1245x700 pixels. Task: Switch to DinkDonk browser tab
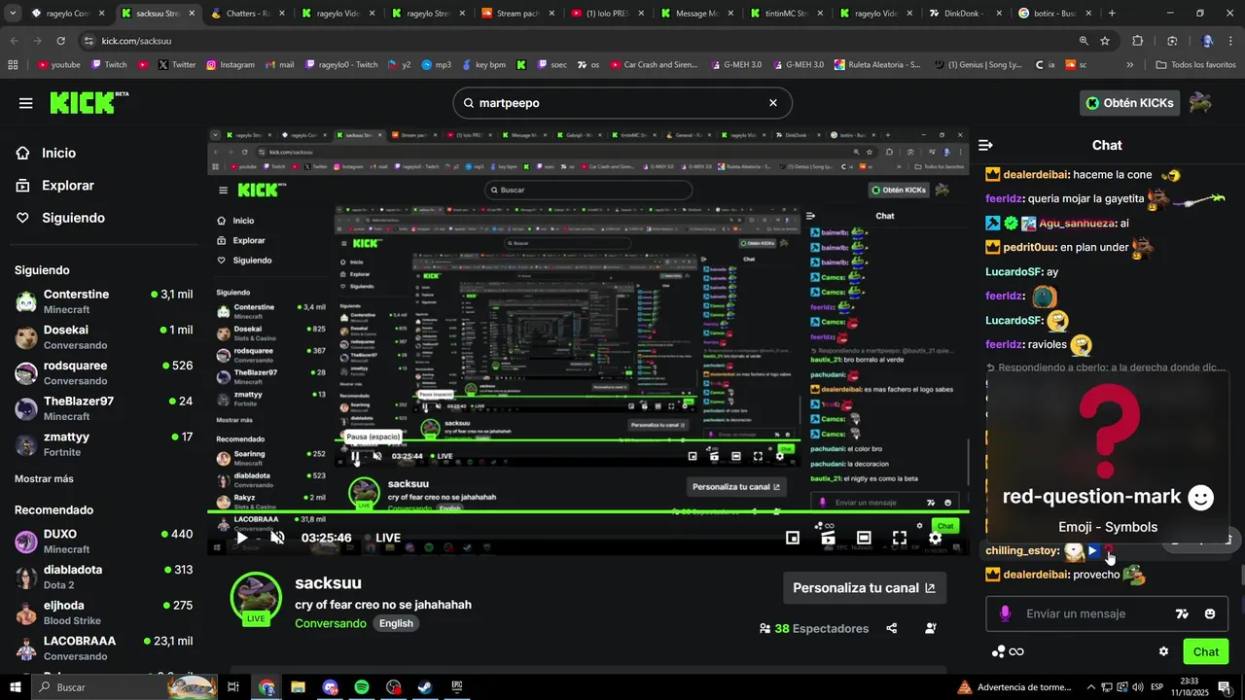[965, 14]
